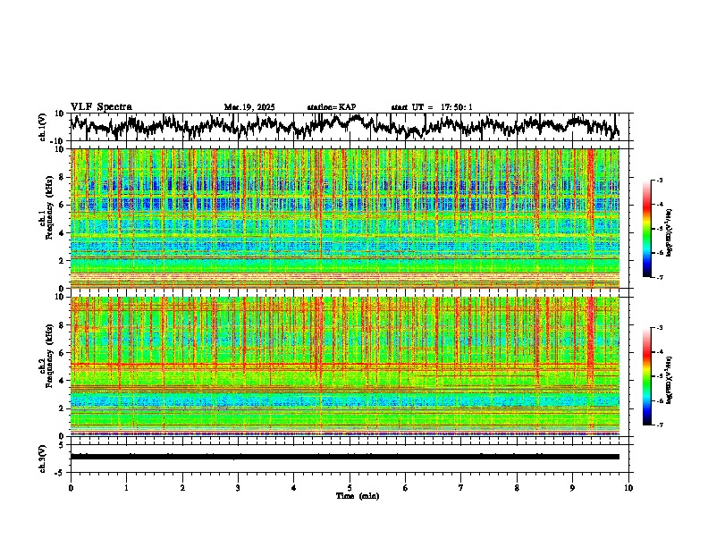This screenshot has height=547, width=708.
Task: Click the ch.1 colorbar 'log(PSD)' label
Action: pos(670,232)
